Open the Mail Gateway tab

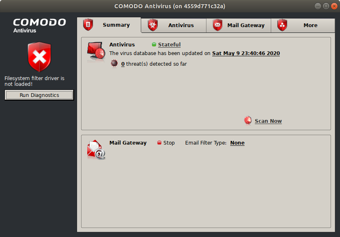click(238, 25)
